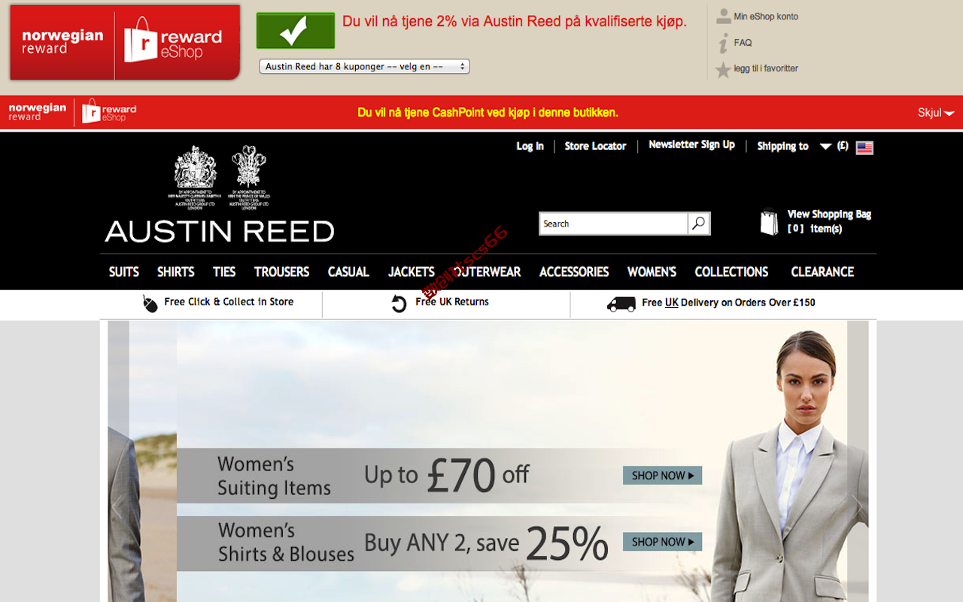Click the delivery truck icon

[x=621, y=304]
